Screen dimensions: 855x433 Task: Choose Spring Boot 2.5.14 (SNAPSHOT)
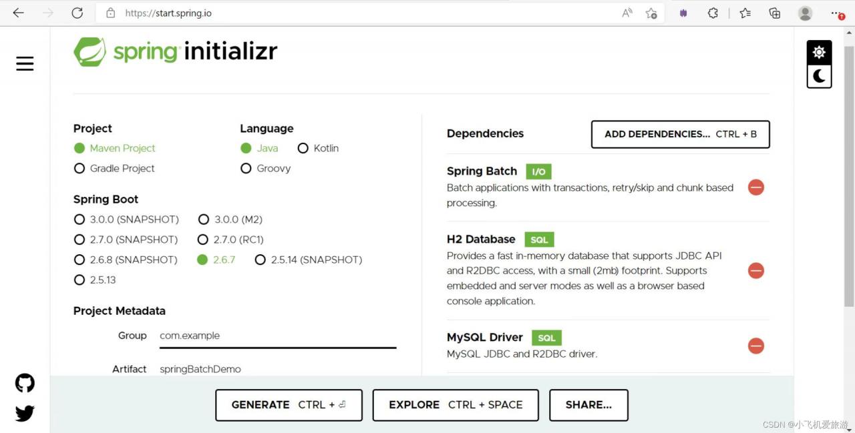pos(309,260)
